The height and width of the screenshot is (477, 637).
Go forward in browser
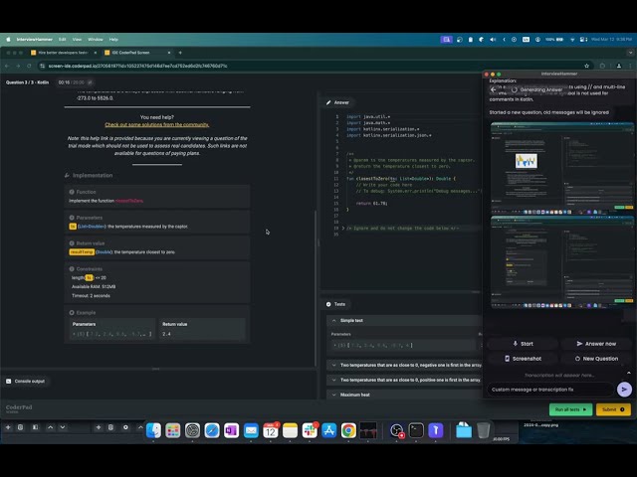(x=18, y=66)
